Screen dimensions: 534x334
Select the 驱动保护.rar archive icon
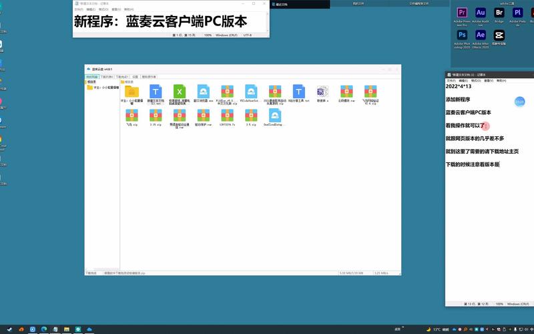(204, 115)
